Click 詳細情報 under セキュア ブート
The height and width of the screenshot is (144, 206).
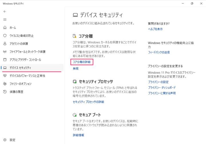pos(78,135)
